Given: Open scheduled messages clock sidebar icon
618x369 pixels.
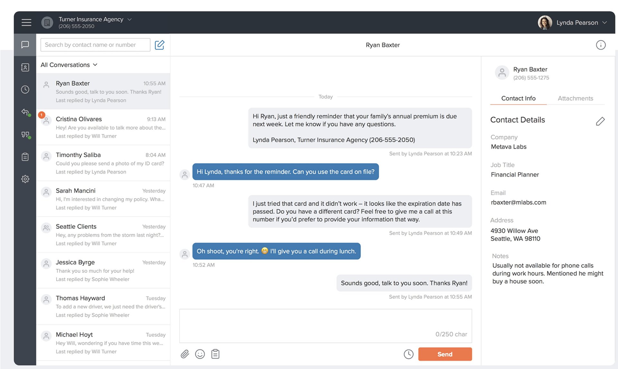Looking at the screenshot, I should click(25, 90).
